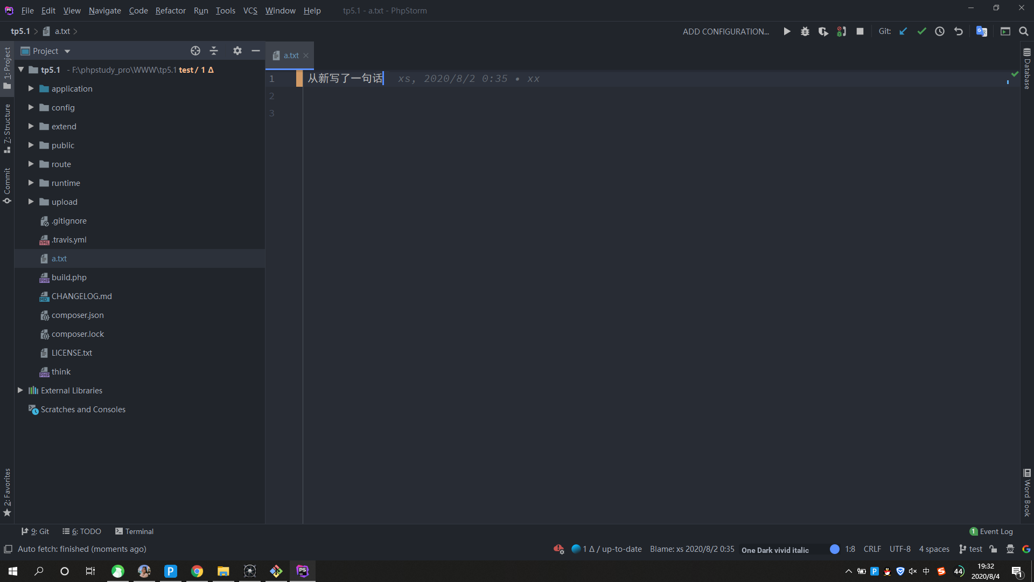Open the Project view dropdown
The height and width of the screenshot is (582, 1034).
click(x=67, y=51)
